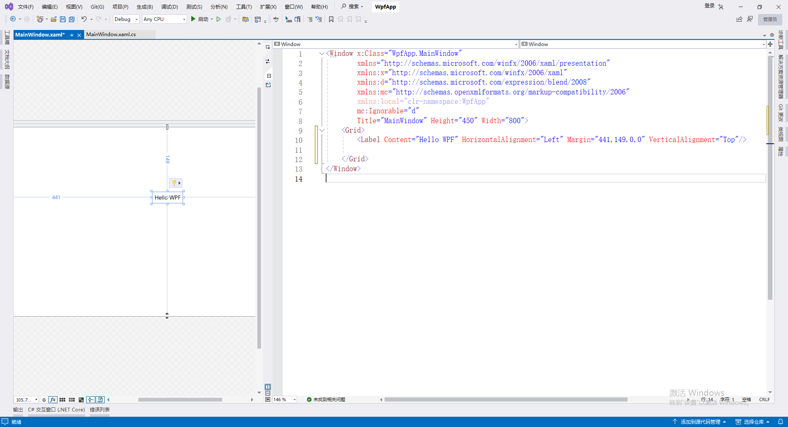Click the bookmark icon in toolbar
The height and width of the screenshot is (427, 788).
[331, 19]
